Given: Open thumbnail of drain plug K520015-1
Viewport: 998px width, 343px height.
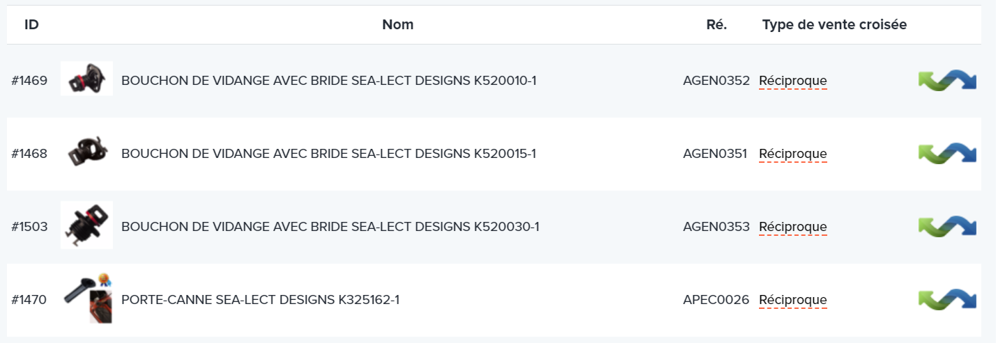Looking at the screenshot, I should tap(86, 152).
